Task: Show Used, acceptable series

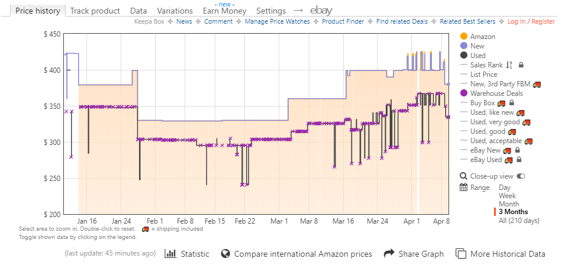Action: (496, 141)
